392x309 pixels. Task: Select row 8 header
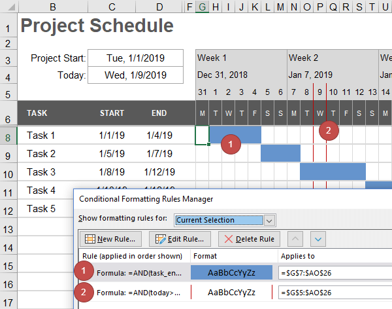coord(8,136)
